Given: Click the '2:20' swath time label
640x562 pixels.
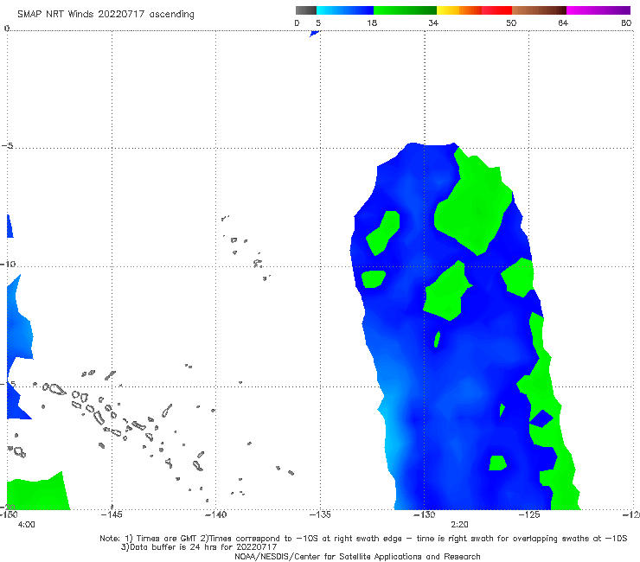Looking at the screenshot, I should 459,525.
